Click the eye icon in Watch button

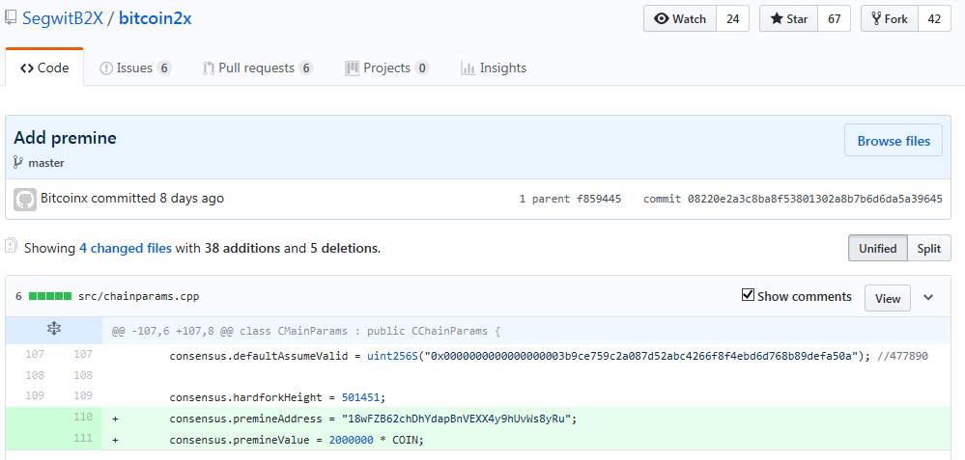662,18
